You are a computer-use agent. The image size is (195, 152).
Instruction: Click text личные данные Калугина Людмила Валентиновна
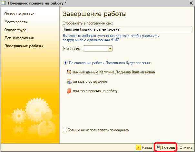[x=114, y=72]
